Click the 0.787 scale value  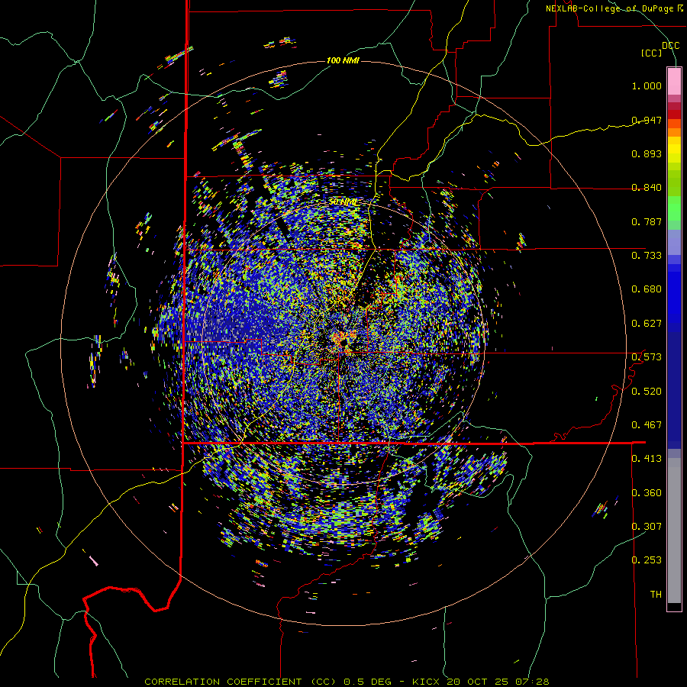pos(647,221)
